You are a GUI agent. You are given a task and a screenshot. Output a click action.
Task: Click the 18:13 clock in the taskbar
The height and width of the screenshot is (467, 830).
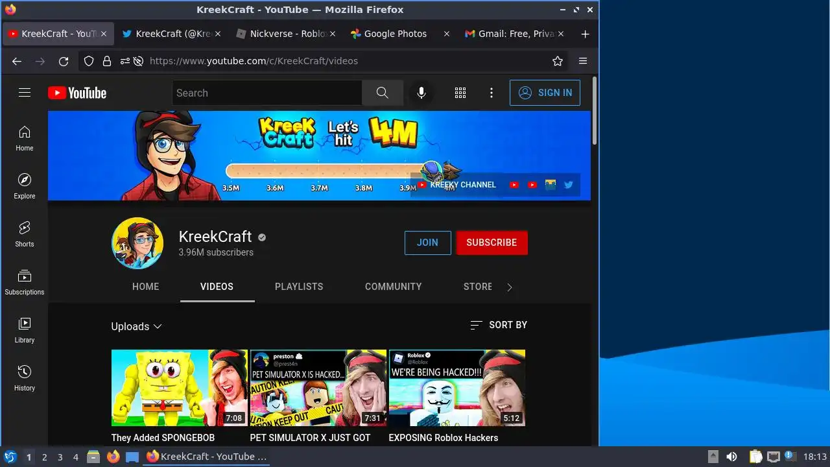[x=815, y=457]
